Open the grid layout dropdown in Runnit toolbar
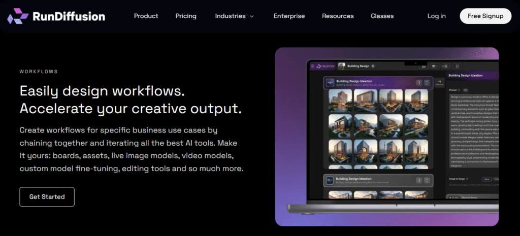Viewport: 520px width, 236px height. pos(434,66)
